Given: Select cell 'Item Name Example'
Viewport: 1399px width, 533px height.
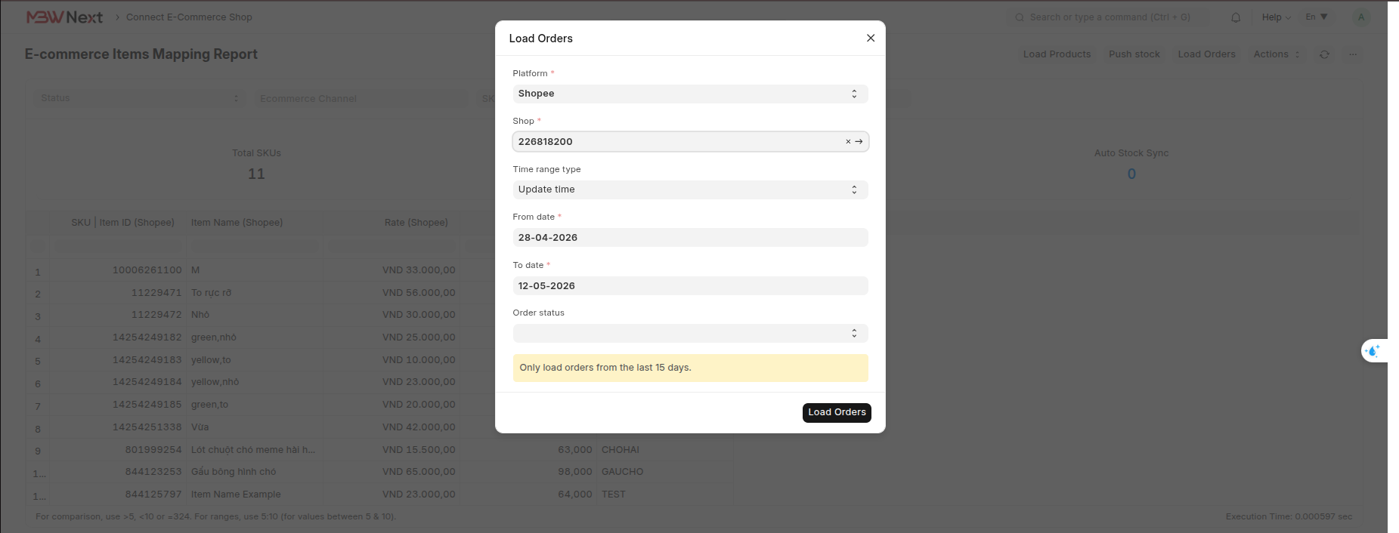Looking at the screenshot, I should (x=255, y=494).
